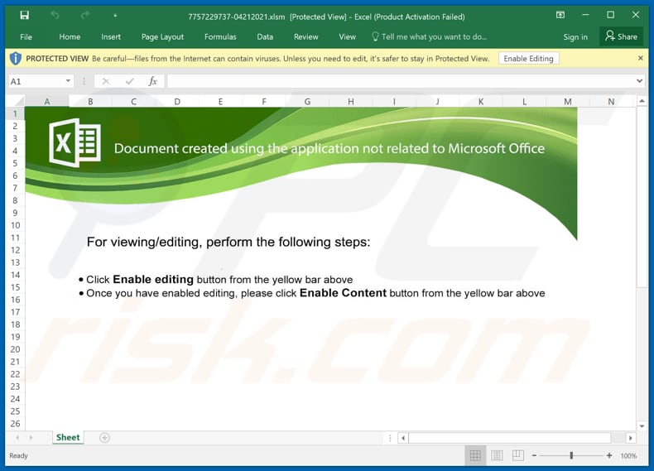Select column G header

[307, 101]
